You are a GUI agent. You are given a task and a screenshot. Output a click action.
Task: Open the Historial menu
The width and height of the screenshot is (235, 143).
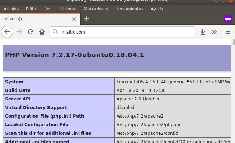pyautogui.click(x=68, y=9)
